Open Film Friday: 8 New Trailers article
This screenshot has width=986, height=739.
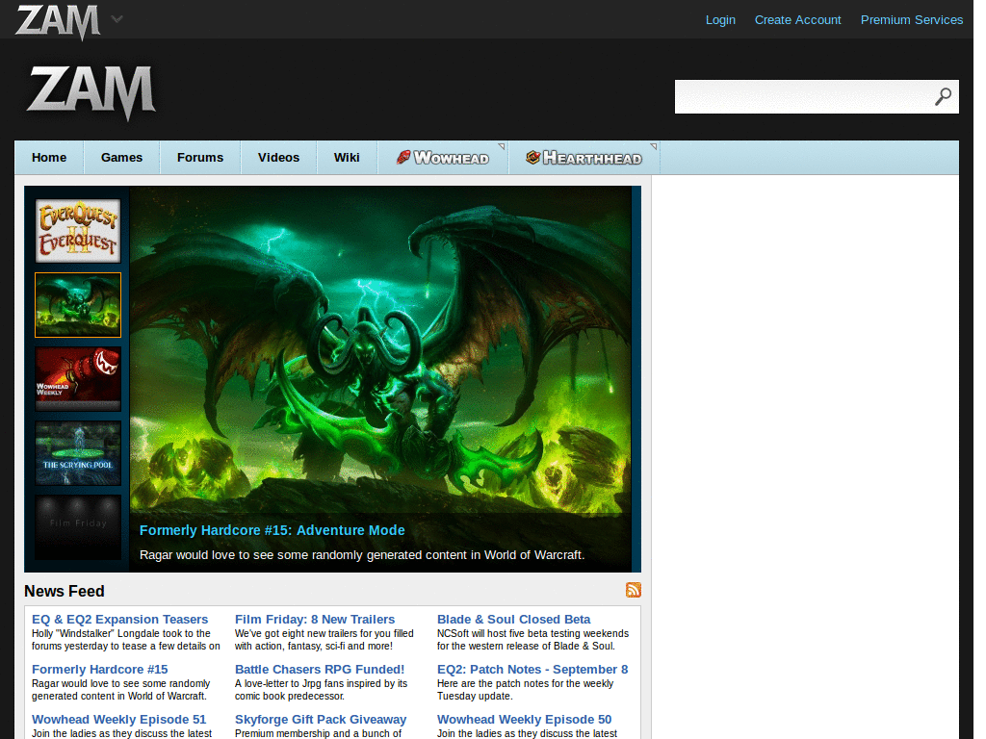315,619
